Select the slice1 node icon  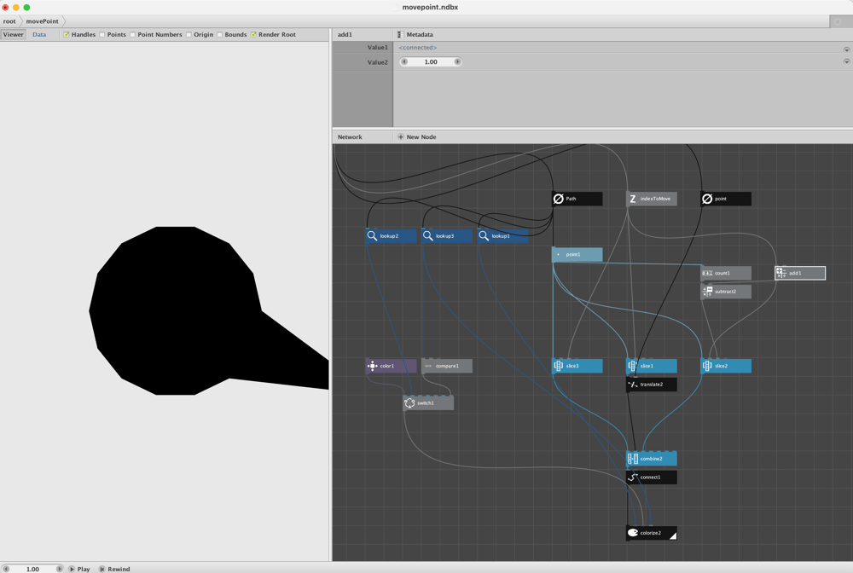coord(633,366)
